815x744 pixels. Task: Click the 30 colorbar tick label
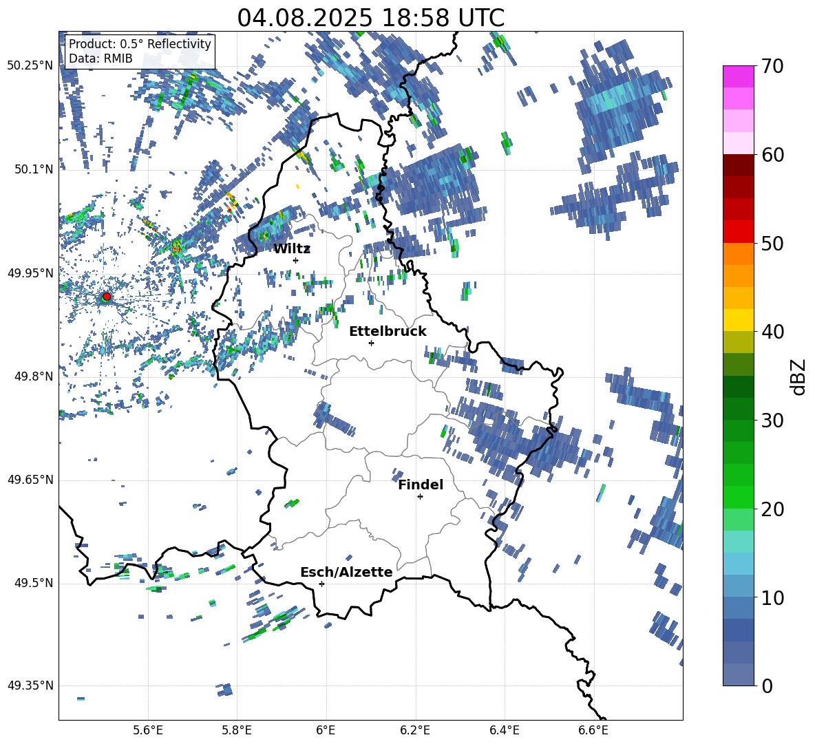[772, 421]
